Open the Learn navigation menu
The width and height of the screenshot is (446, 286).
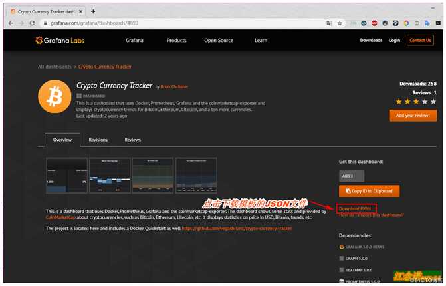click(x=261, y=40)
